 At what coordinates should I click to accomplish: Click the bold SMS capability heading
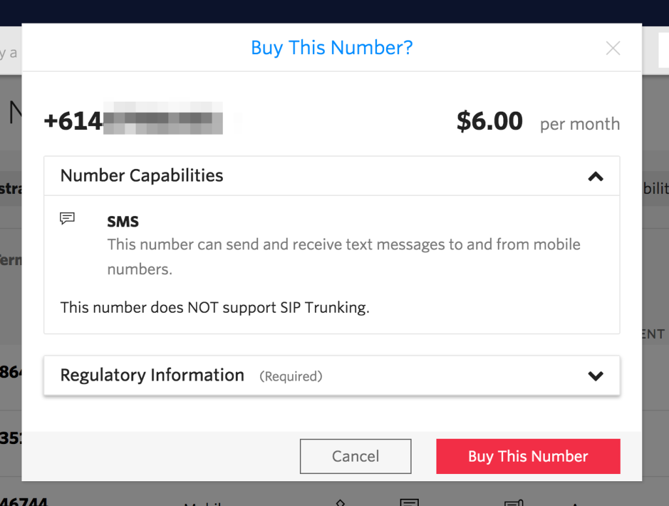123,222
